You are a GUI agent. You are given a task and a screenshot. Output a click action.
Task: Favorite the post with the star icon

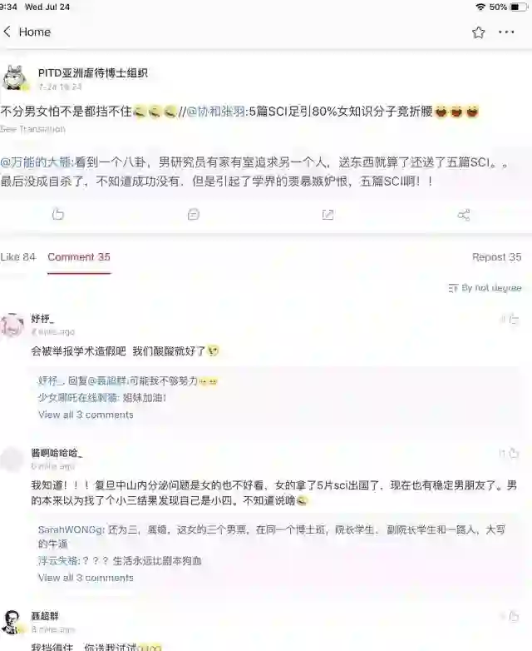pyautogui.click(x=479, y=32)
